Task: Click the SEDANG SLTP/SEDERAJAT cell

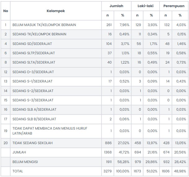Action: (x=56, y=53)
